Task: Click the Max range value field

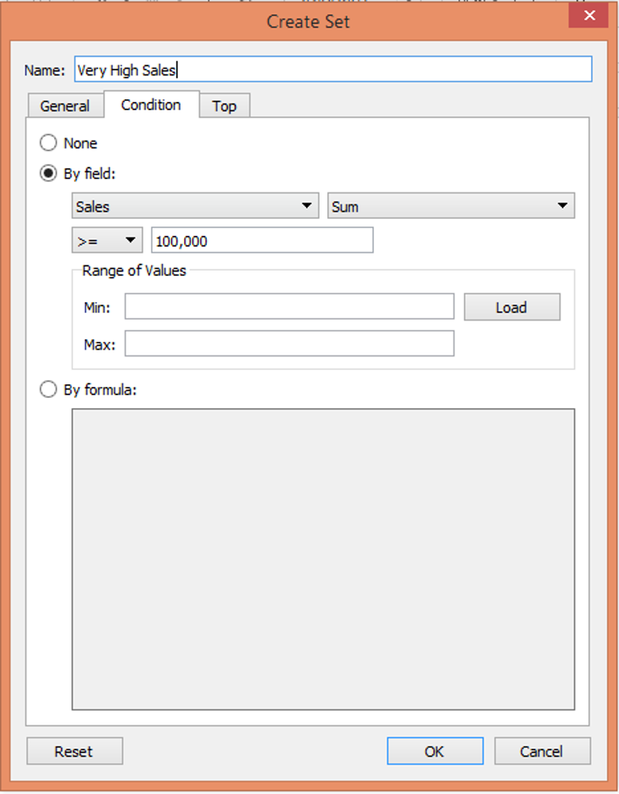Action: pyautogui.click(x=289, y=344)
